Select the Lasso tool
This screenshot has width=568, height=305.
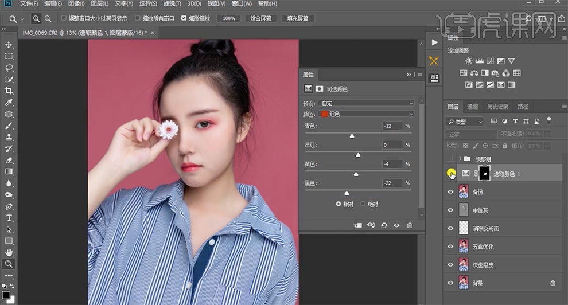(9, 68)
